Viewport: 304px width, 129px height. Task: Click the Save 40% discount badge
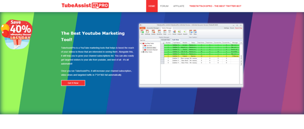coord(16,34)
